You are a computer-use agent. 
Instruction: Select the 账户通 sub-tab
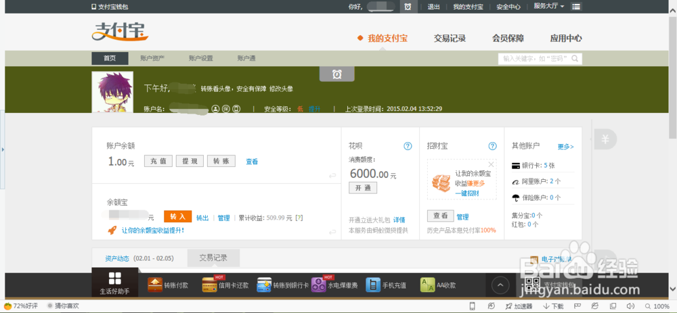pyautogui.click(x=246, y=58)
